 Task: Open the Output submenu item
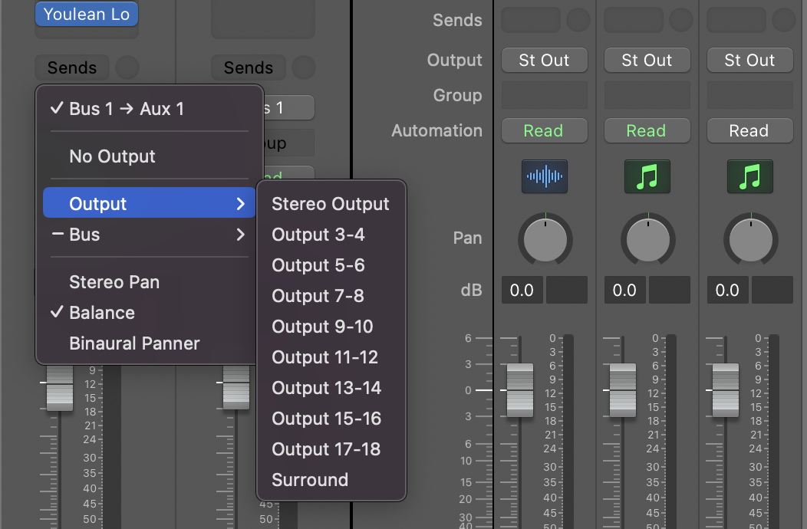pos(150,203)
